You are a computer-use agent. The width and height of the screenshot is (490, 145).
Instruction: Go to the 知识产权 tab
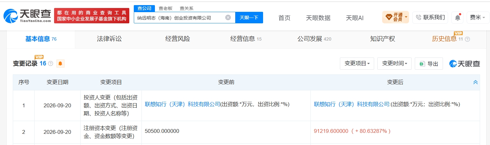pos(382,39)
